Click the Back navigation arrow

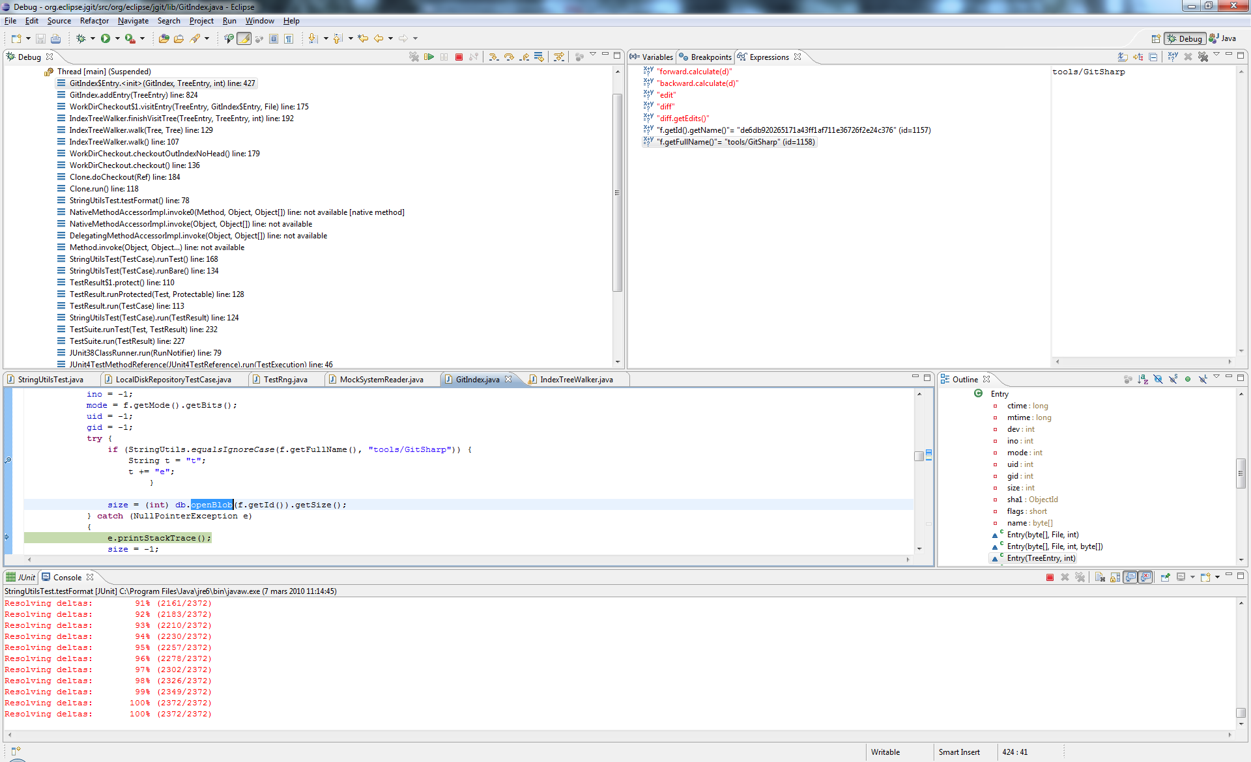[x=379, y=39]
